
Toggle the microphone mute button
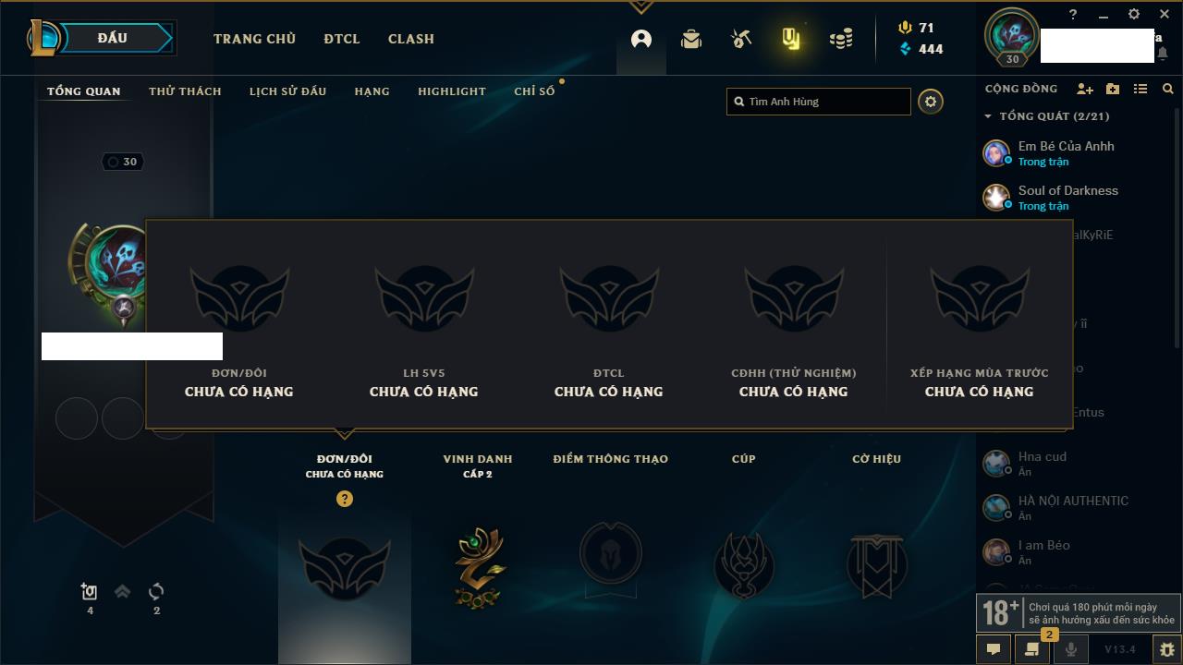[x=1071, y=649]
